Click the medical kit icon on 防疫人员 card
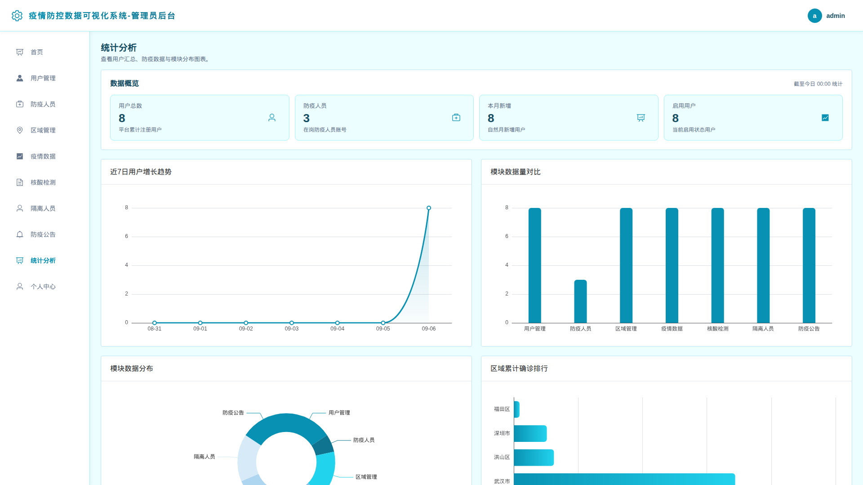 coord(456,118)
